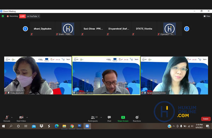Select the Farah - Hukumonline video tile
This screenshot has height=138, width=212.
click(x=175, y=75)
